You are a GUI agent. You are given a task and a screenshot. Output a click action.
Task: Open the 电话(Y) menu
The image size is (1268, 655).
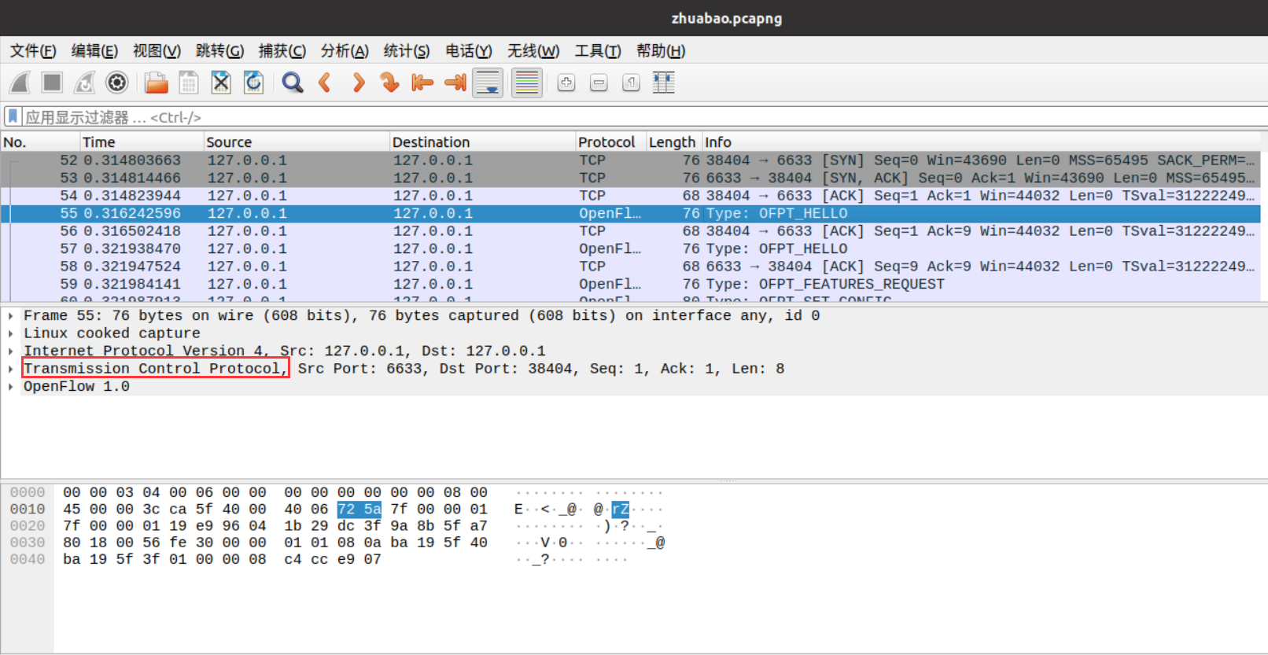point(469,51)
